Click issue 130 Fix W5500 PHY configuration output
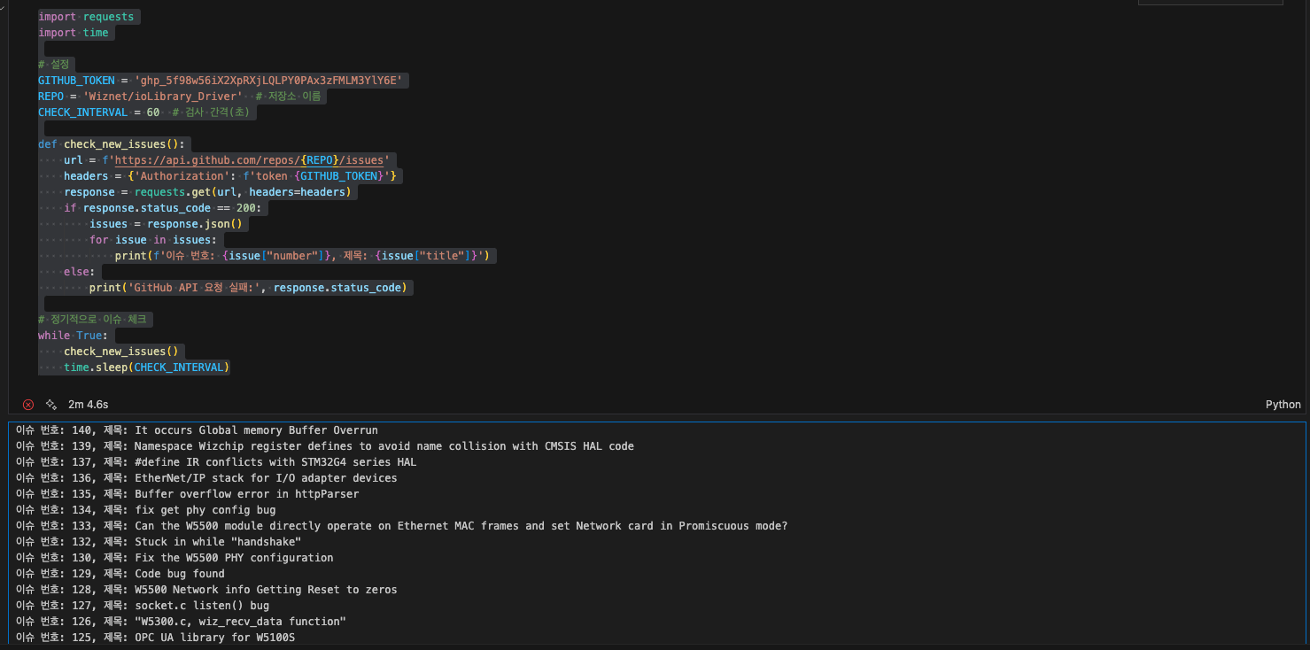 click(x=174, y=558)
